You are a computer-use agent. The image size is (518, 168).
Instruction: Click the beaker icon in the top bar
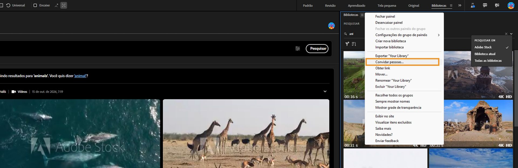pos(473,5)
